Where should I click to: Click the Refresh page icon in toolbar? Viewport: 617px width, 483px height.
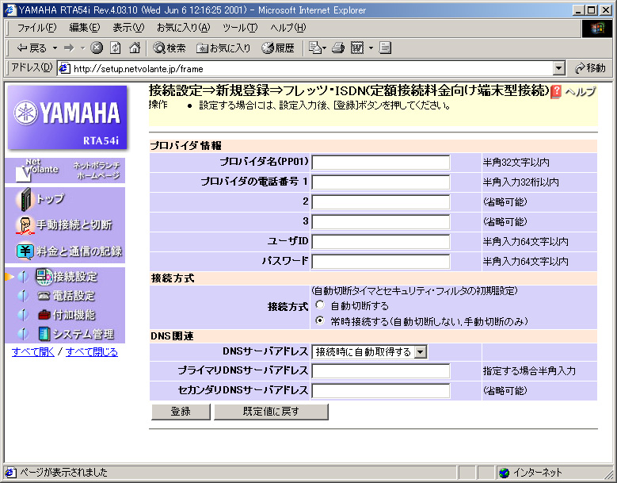point(116,48)
